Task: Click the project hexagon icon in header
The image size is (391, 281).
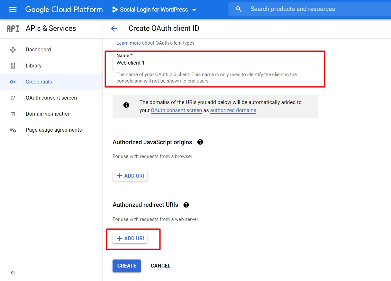Action: 115,10
